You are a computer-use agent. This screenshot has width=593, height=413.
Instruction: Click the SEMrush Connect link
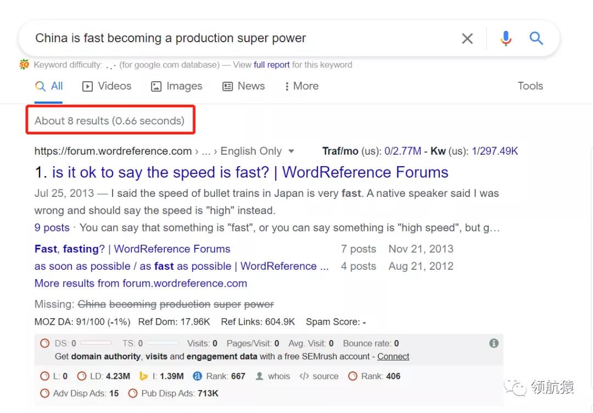[393, 357]
